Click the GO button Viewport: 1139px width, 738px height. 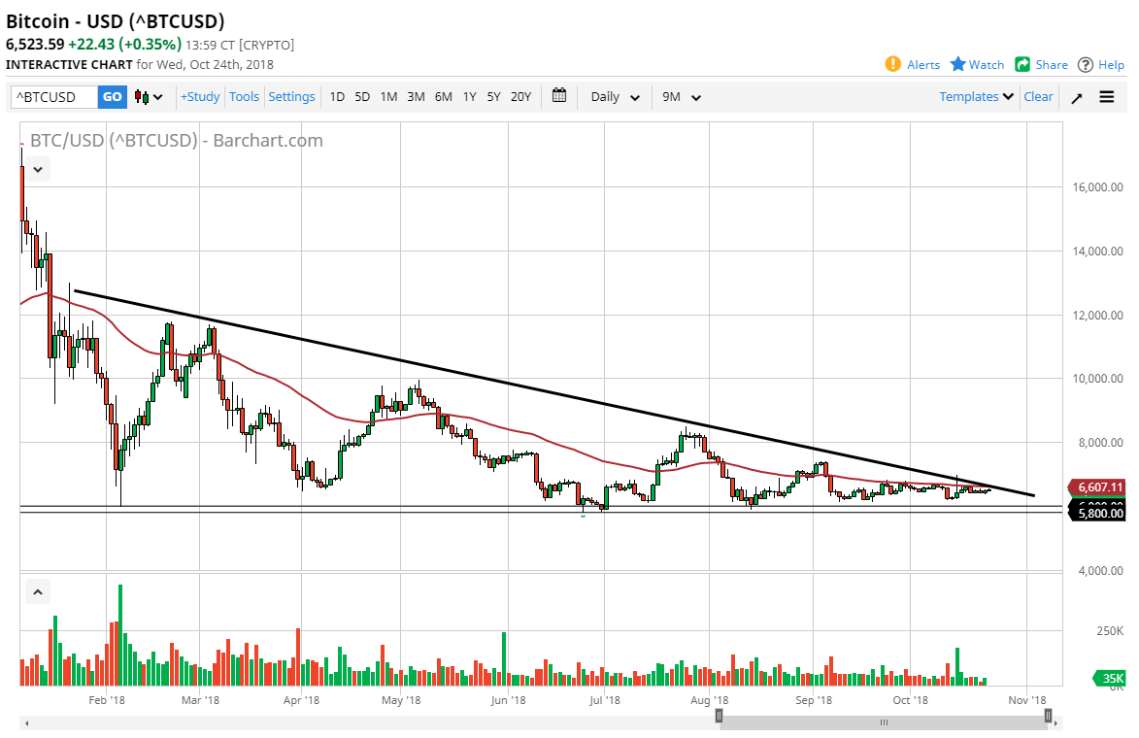112,97
